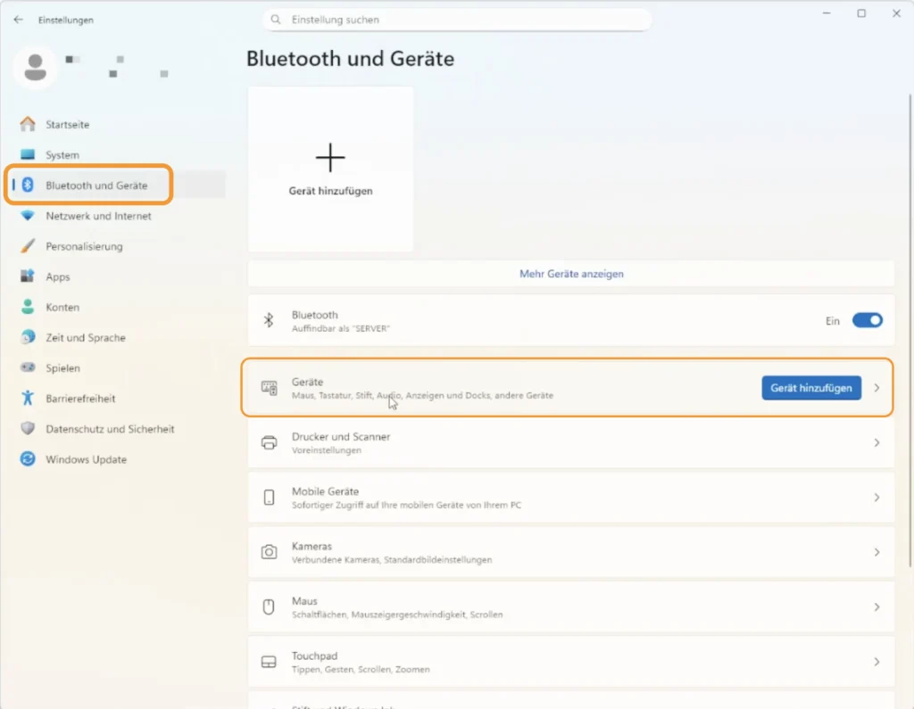
Task: Click the plus icon to add device
Action: (x=330, y=158)
